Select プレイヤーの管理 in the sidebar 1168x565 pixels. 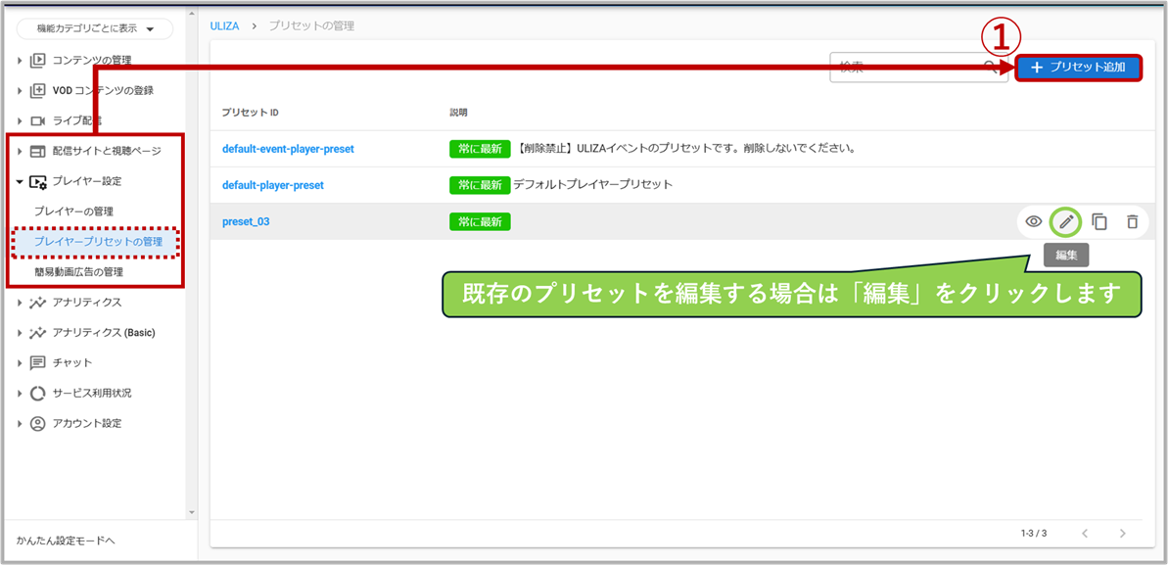pos(73,212)
